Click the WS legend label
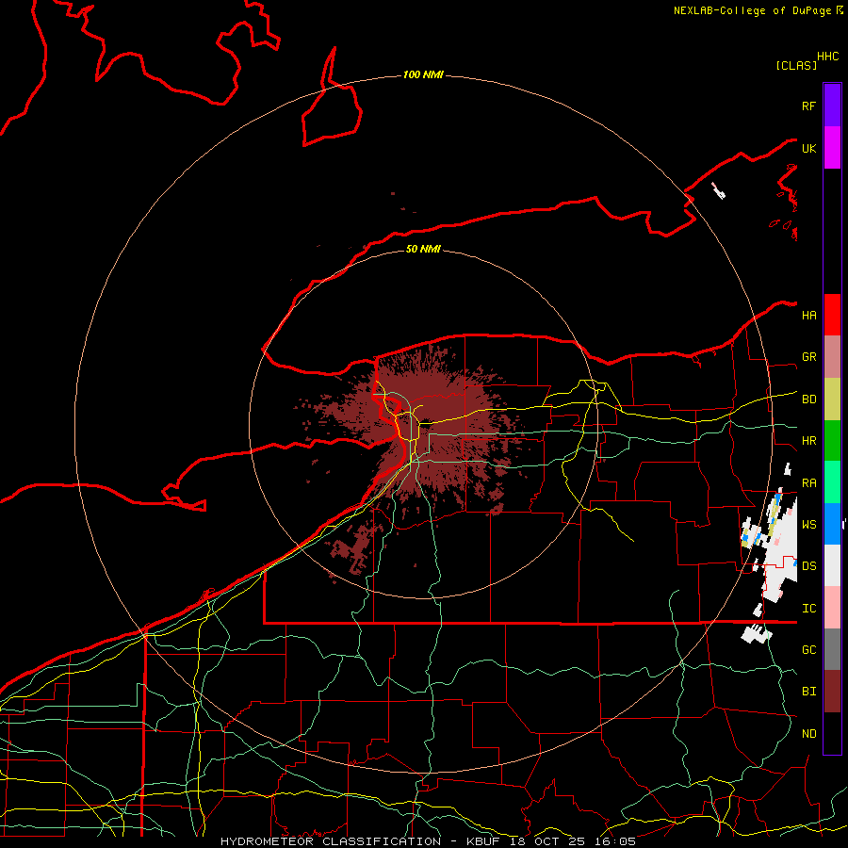 808,525
